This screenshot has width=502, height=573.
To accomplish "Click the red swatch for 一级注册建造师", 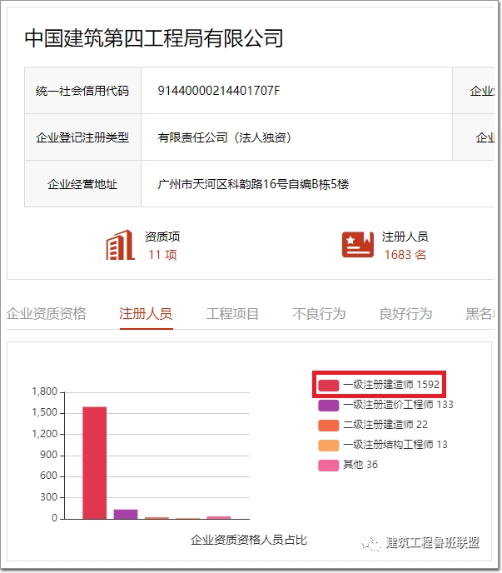I will coord(329,385).
